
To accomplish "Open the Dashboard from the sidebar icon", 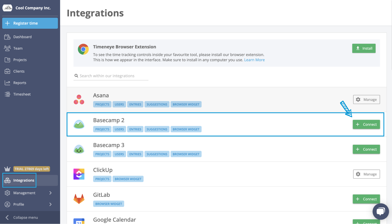I will pos(7,37).
